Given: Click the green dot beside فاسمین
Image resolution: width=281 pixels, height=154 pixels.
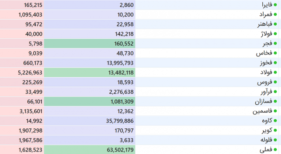Looking at the screenshot, I should click(275, 111).
